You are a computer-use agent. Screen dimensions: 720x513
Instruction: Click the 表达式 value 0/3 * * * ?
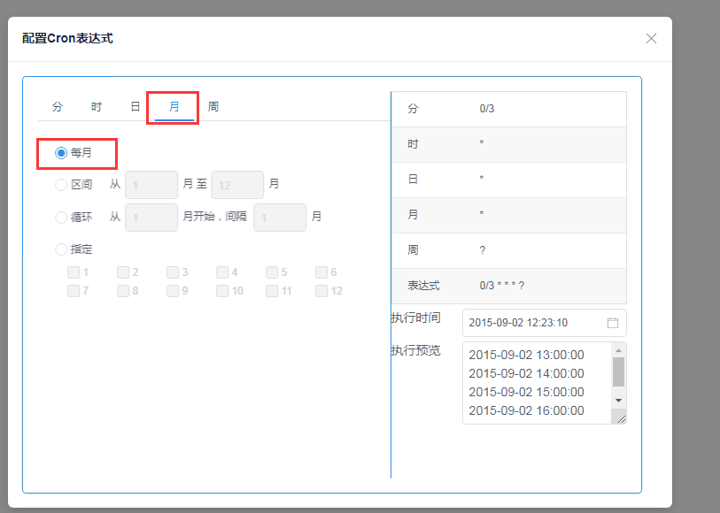502,286
